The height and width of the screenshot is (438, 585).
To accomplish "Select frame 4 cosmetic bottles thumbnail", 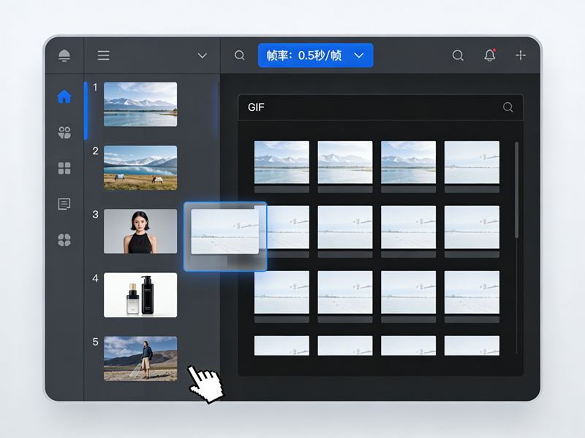I will 140,295.
